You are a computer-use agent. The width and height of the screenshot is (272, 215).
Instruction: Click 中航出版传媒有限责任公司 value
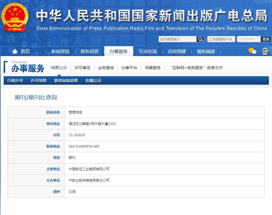[89, 180]
